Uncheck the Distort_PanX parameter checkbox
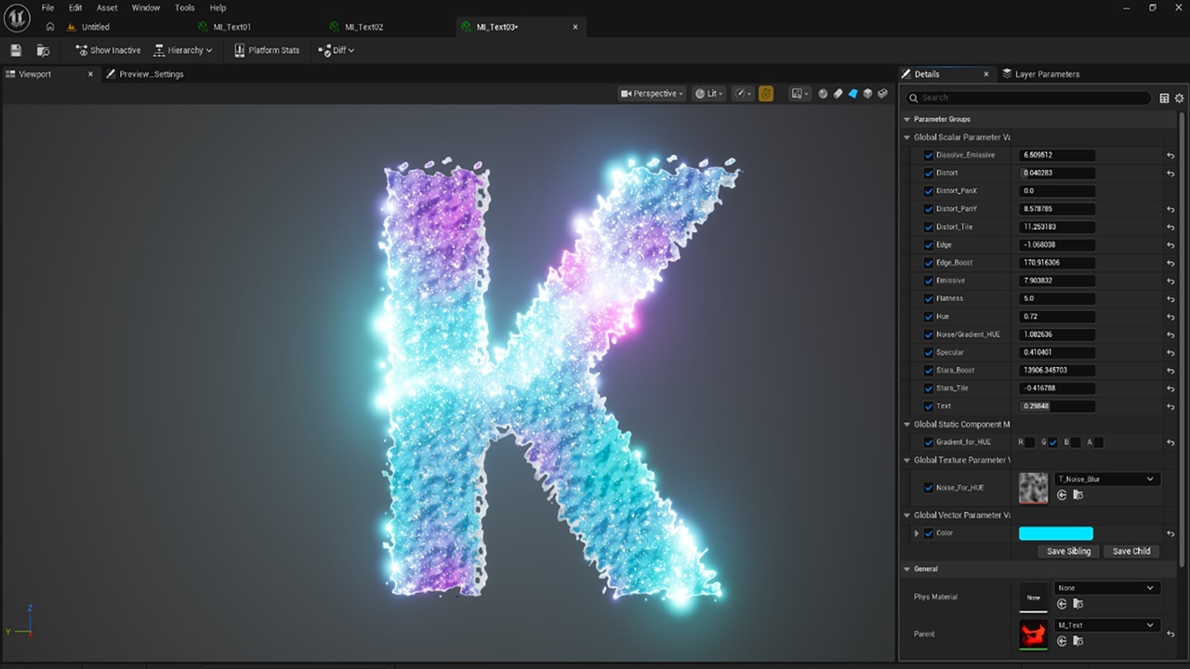 click(x=928, y=190)
